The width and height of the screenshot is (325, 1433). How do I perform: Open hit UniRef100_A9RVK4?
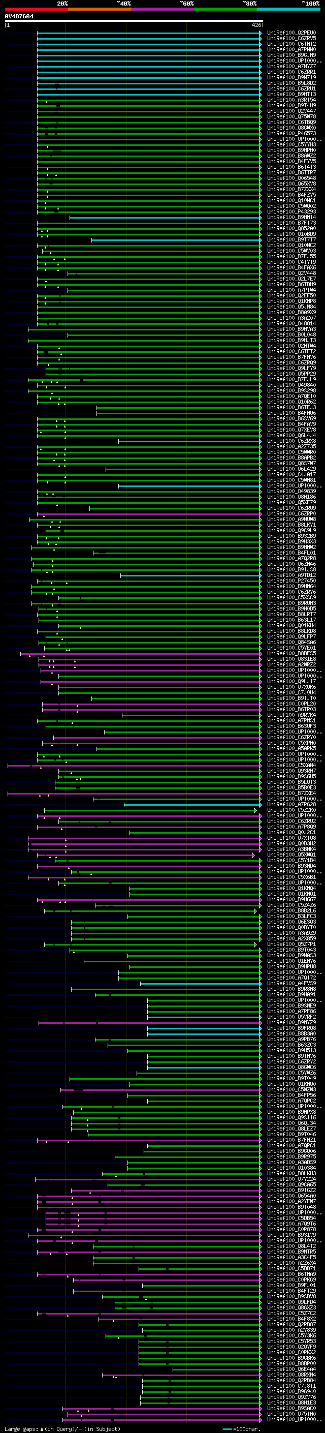point(291,715)
